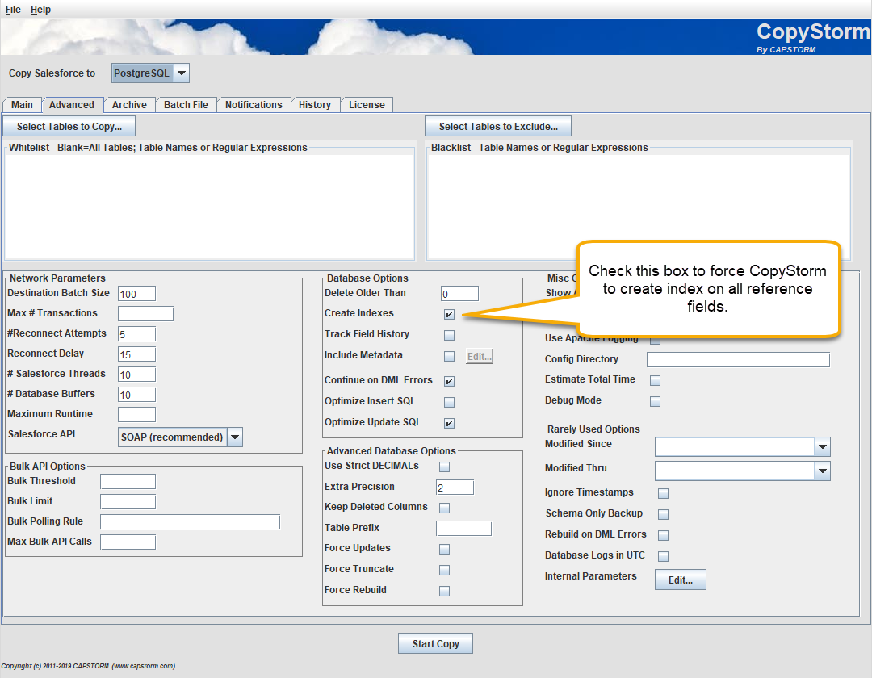The image size is (872, 678).
Task: Enable Optimize Insert SQL checkbox
Action: (450, 402)
